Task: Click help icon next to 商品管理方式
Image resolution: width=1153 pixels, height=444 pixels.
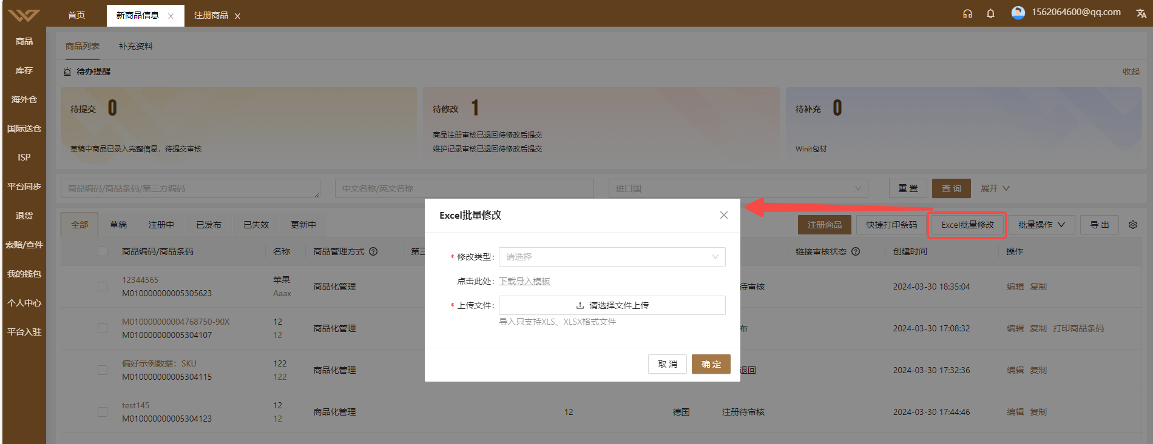Action: (373, 251)
